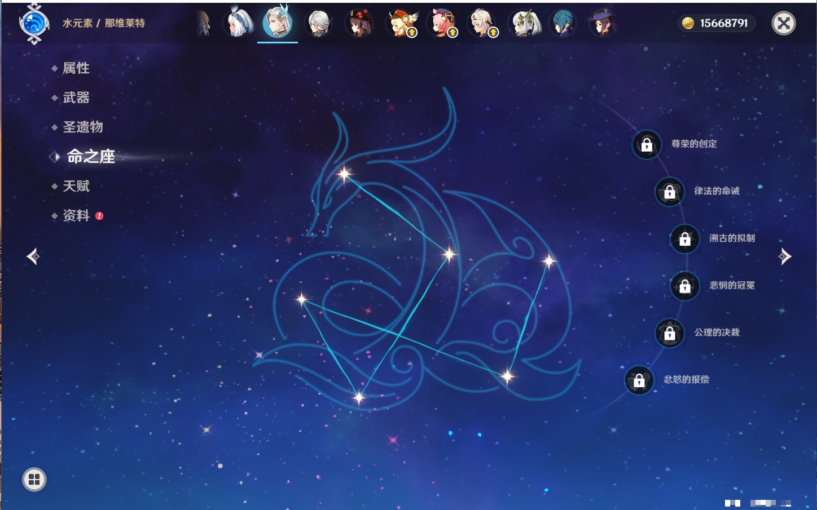The width and height of the screenshot is (817, 510).
Task: Click the Mora coin icon
Action: 688,23
